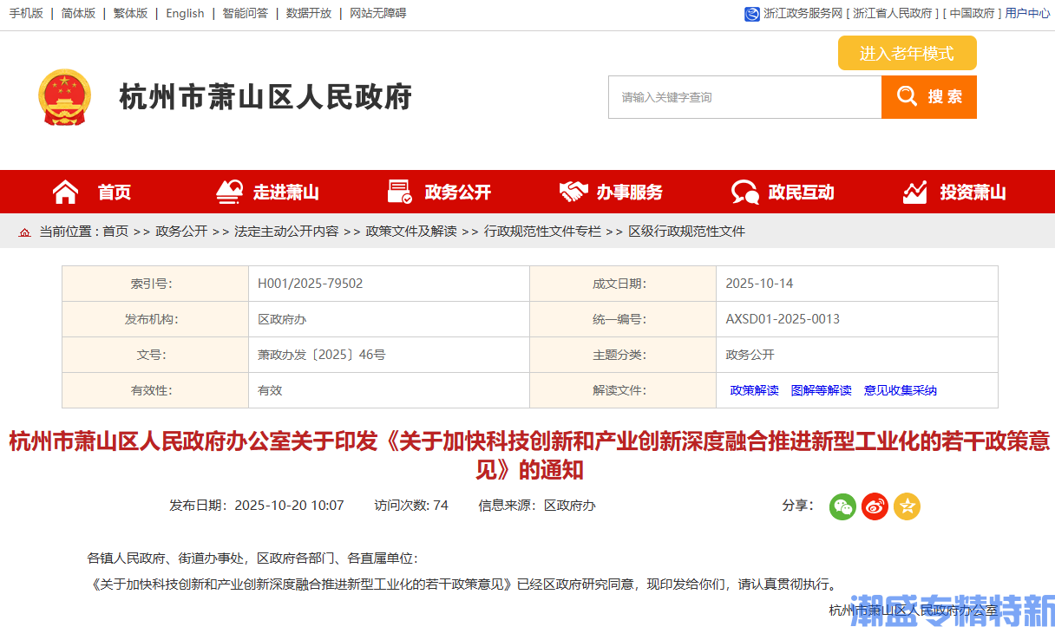Share the article via the Weibo icon
The height and width of the screenshot is (627, 1055).
[874, 506]
